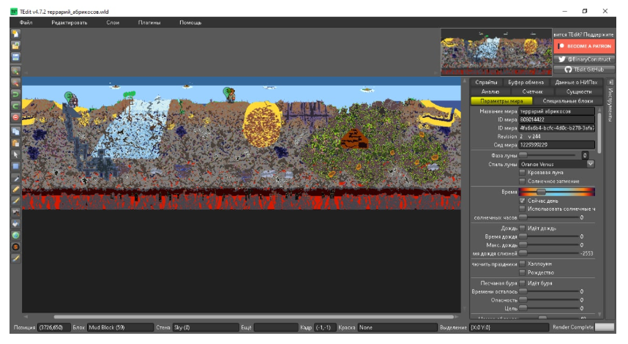
Task: Adjust the Время дождя slider
Action: [x=549, y=236]
